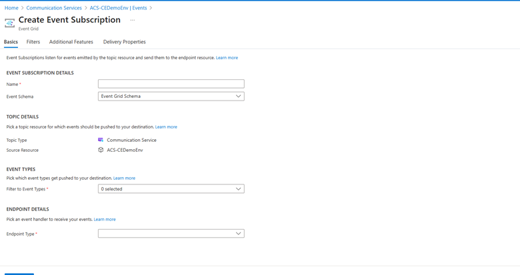Click the ENDPOINT DETAILS heading
The width and height of the screenshot is (520, 275).
pyautogui.click(x=27, y=209)
